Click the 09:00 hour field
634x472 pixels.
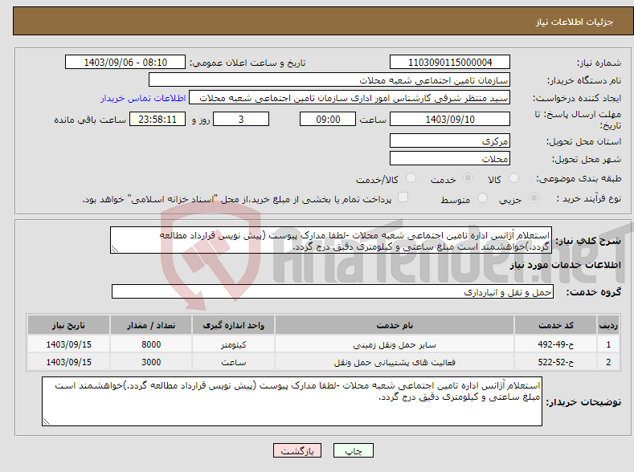point(328,119)
